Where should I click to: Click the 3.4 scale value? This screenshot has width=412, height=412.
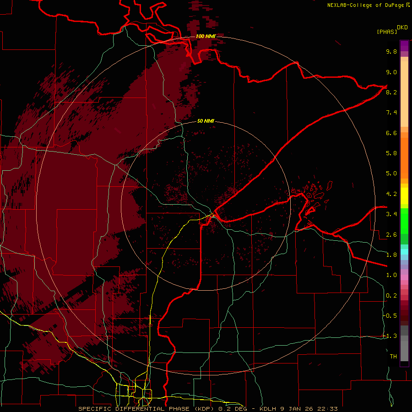click(x=391, y=214)
